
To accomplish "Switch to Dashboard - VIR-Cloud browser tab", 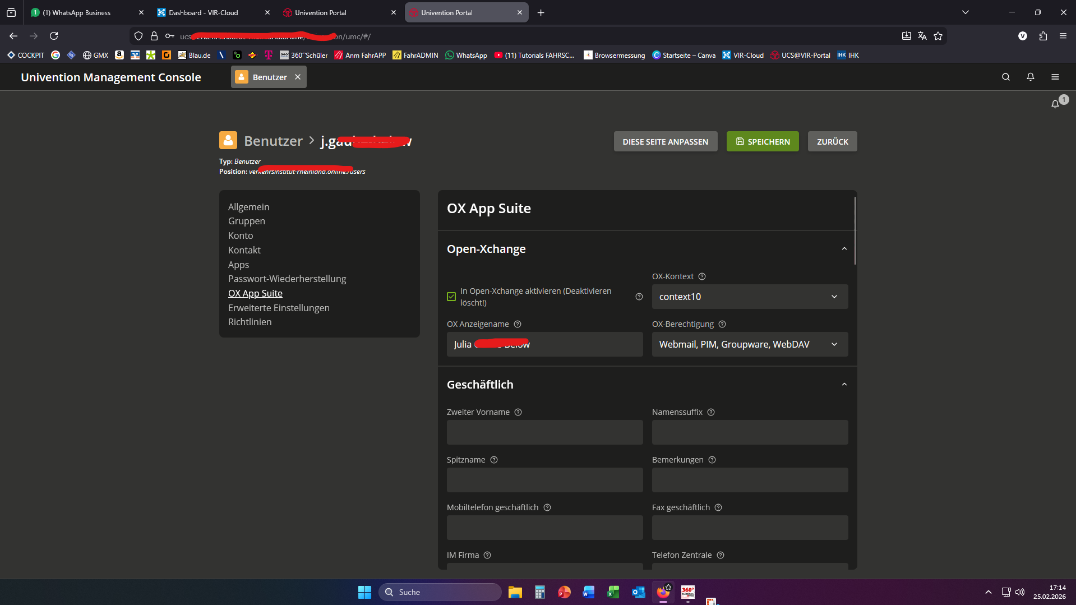I will click(x=204, y=12).
